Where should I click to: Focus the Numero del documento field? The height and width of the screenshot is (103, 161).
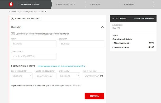[x=46, y=76]
